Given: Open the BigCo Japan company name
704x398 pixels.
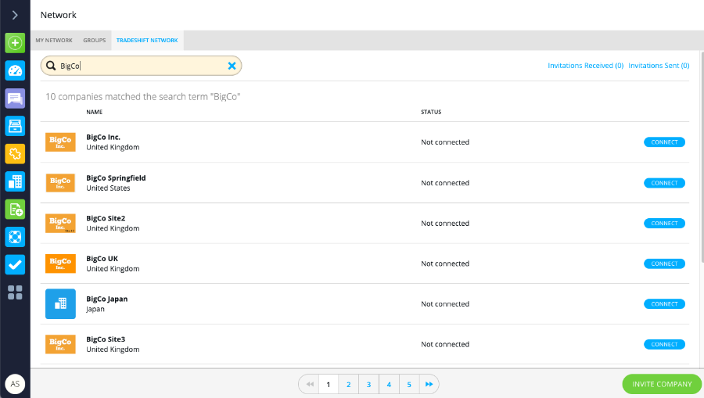Looking at the screenshot, I should click(x=107, y=299).
